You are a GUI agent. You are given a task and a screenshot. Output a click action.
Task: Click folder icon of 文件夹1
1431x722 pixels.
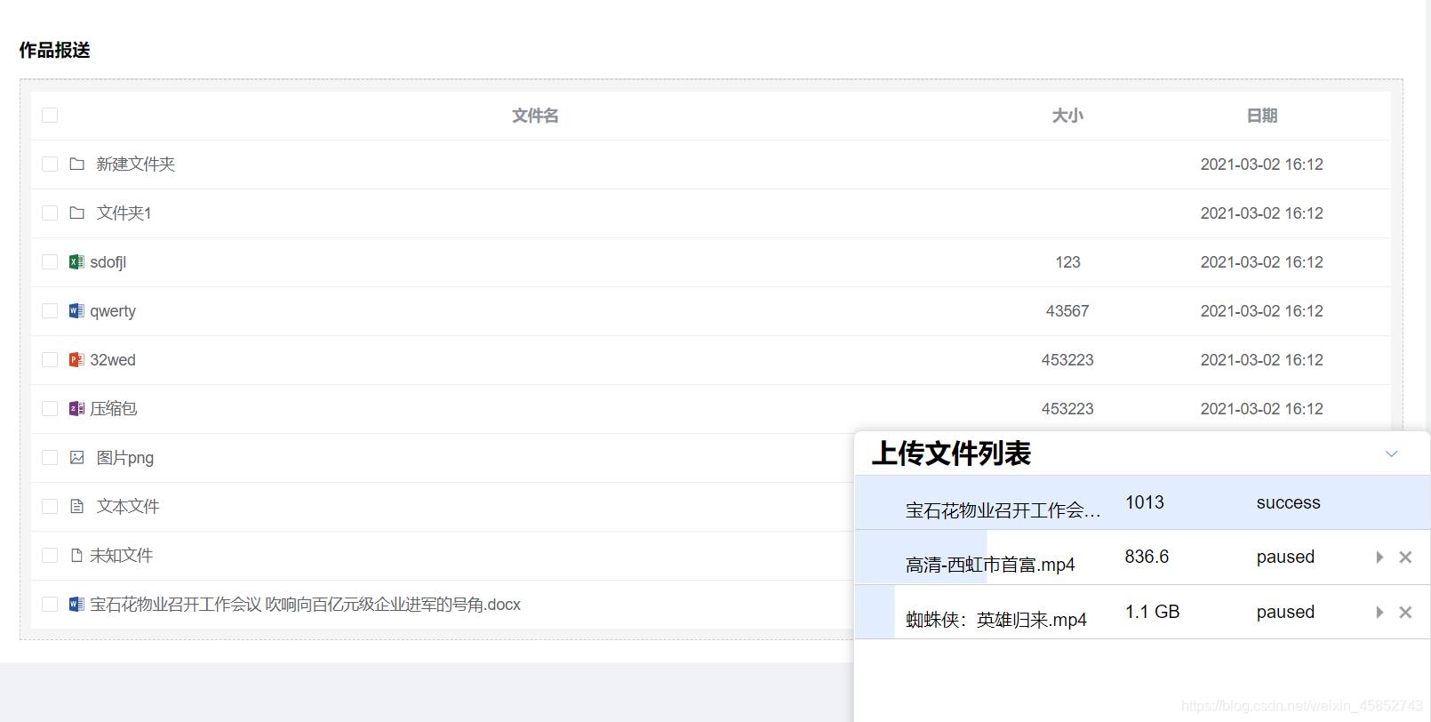(x=77, y=213)
